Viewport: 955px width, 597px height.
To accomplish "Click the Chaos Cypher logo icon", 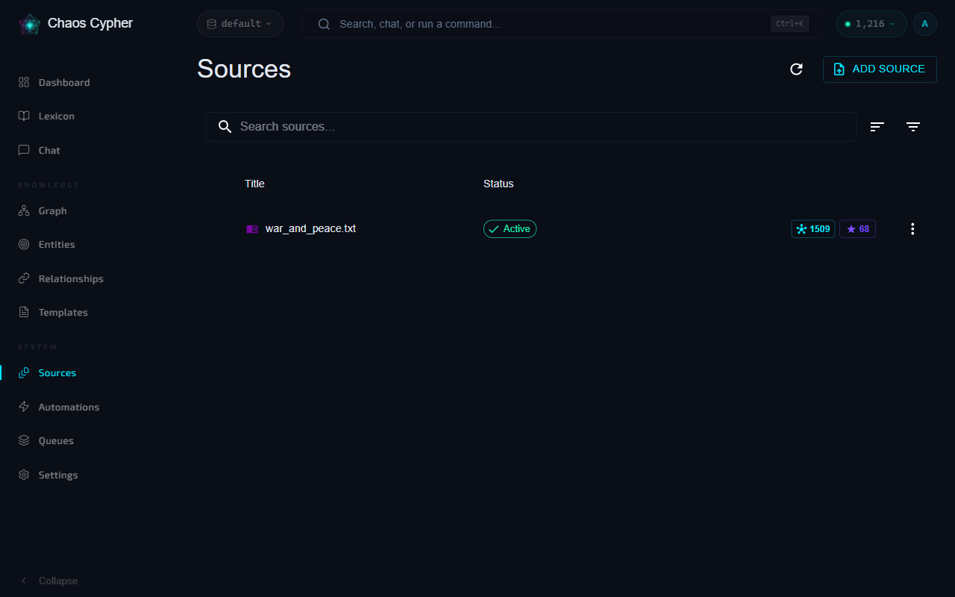I will click(x=29, y=24).
